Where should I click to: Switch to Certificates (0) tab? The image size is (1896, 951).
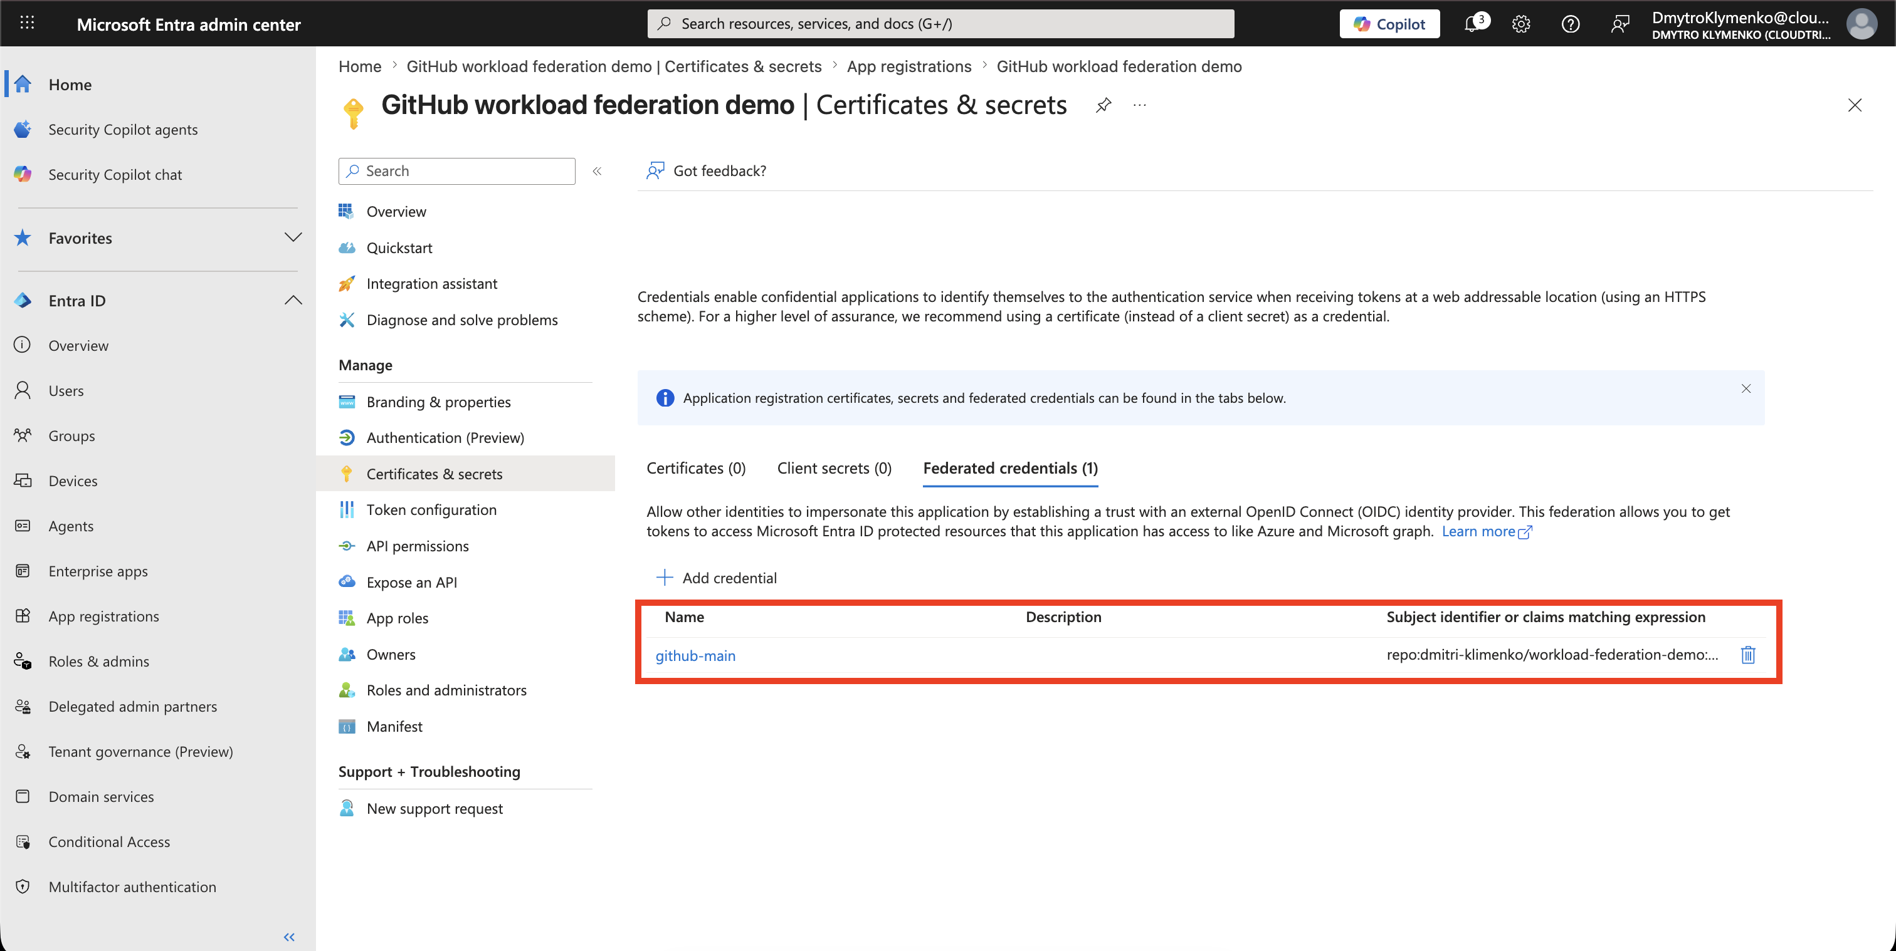695,468
